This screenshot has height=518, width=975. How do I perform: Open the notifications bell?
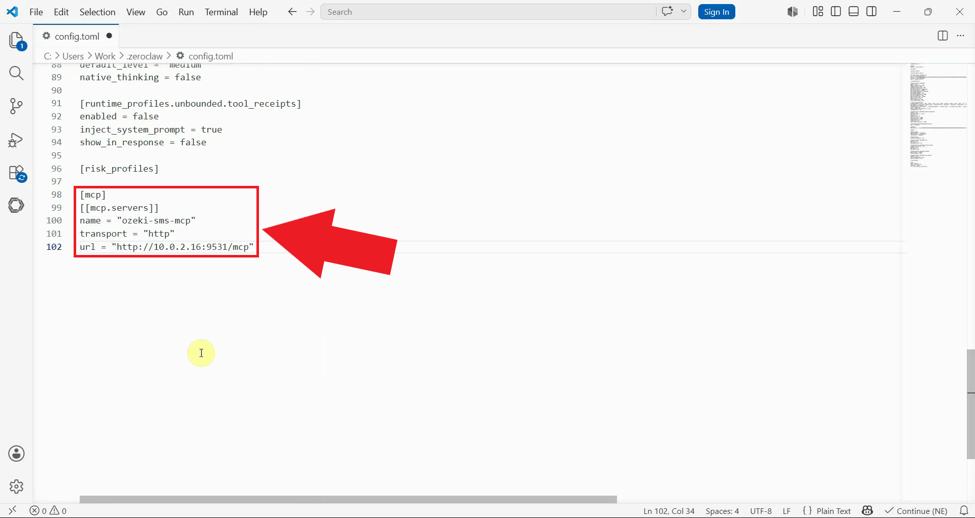pyautogui.click(x=964, y=510)
